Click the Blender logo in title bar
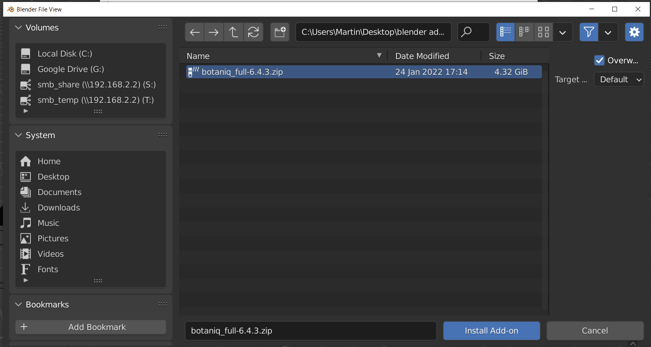Image resolution: width=651 pixels, height=347 pixels. pyautogui.click(x=11, y=9)
